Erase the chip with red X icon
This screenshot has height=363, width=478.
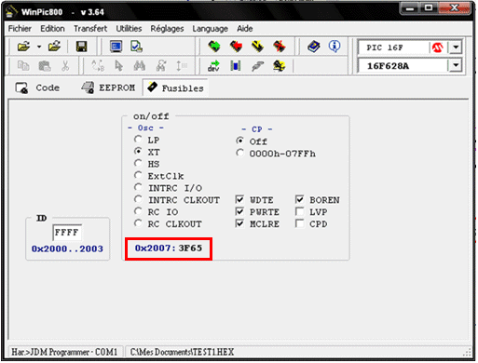point(280,47)
